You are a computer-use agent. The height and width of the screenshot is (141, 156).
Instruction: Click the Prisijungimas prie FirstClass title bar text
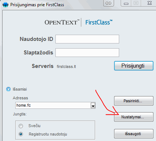click(x=37, y=5)
